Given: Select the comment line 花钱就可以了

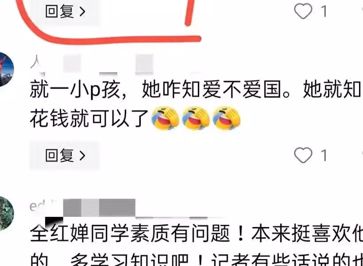Looking at the screenshot, I should click(x=89, y=118).
